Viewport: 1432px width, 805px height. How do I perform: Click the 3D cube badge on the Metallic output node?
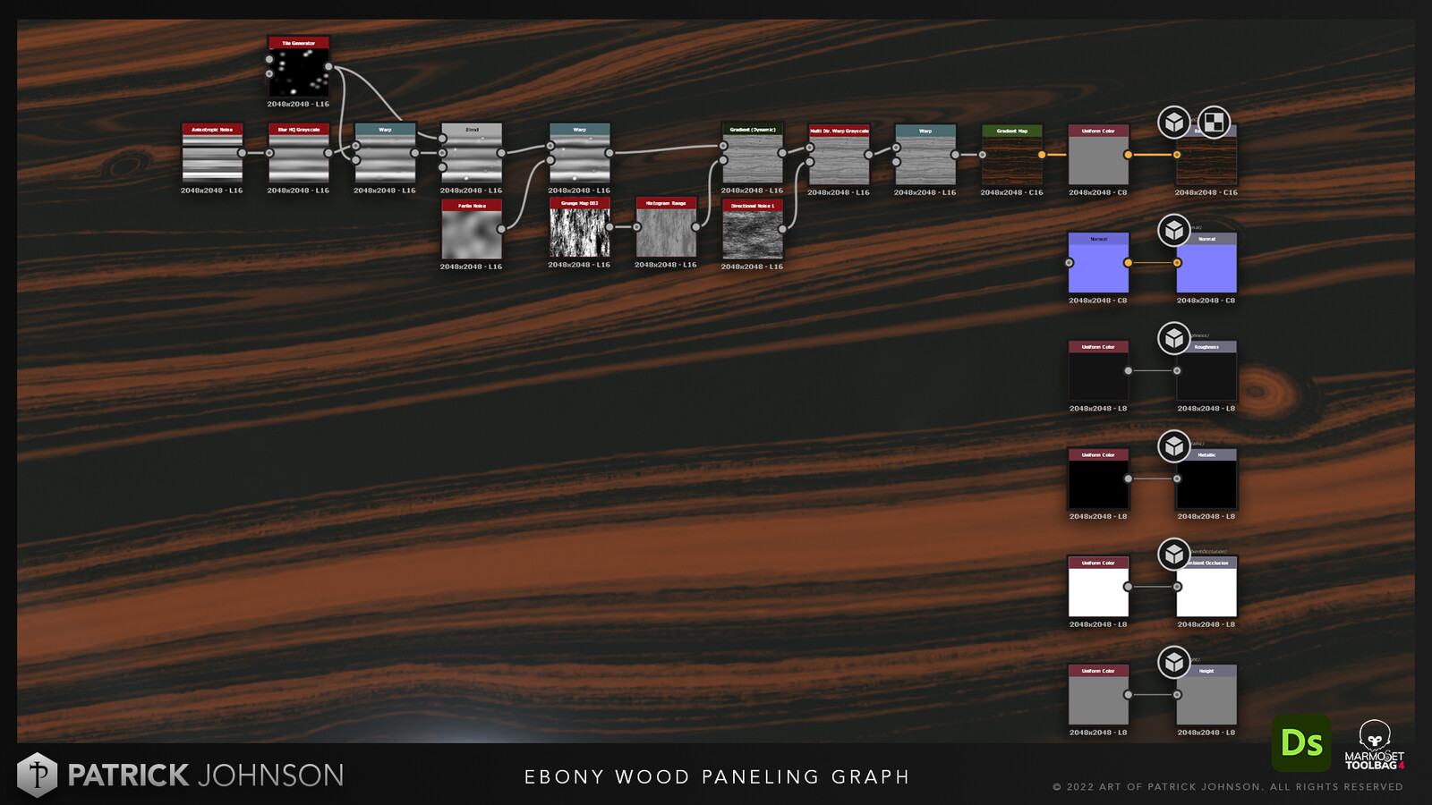(1173, 446)
